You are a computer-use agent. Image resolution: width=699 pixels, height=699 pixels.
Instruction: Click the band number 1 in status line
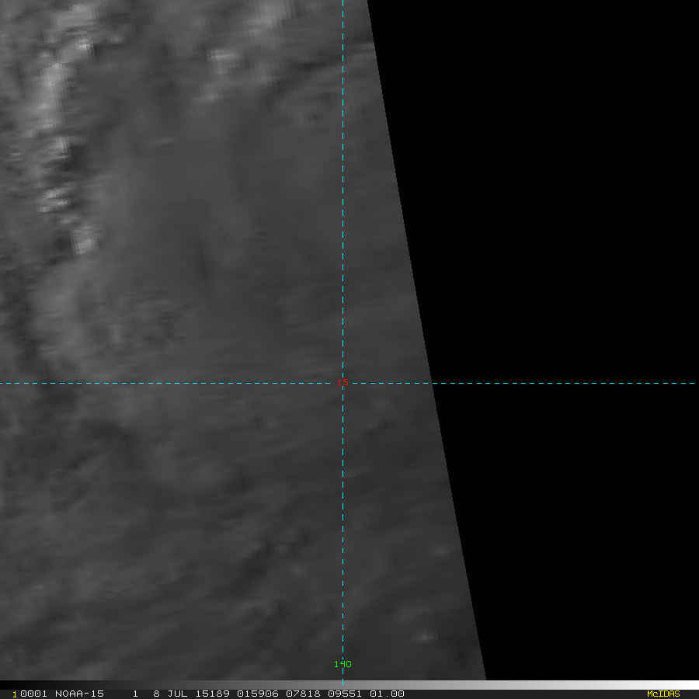point(135,694)
